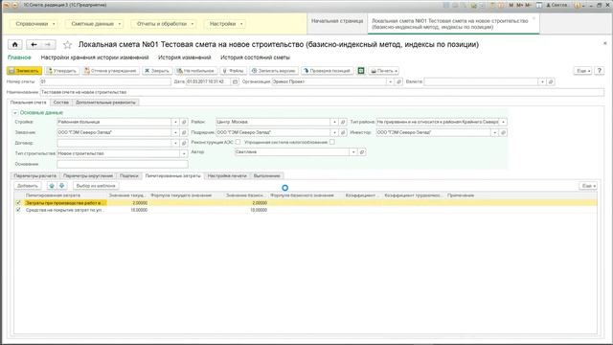Click the Утвердить button
Image resolution: width=613 pixels, height=345 pixels.
click(x=61, y=71)
